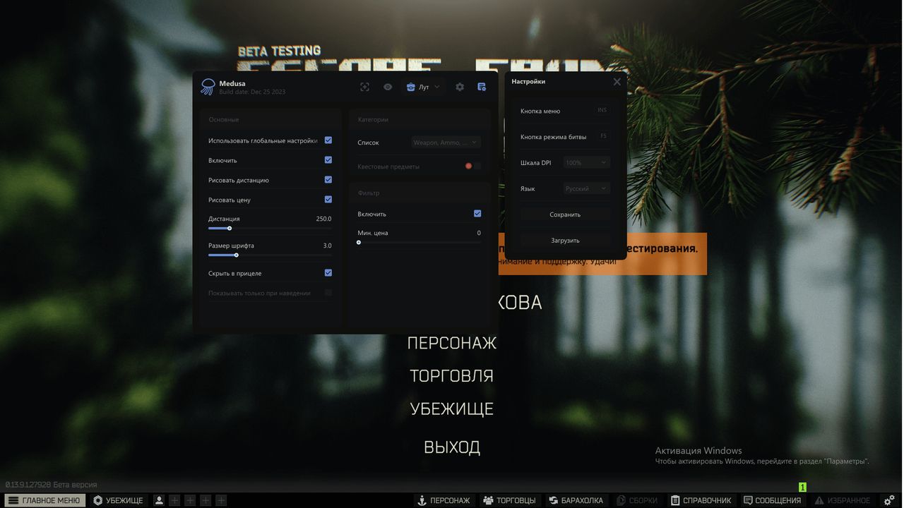Toggle the Квестовые предметы switch
Image resolution: width=904 pixels, height=508 pixels.
[x=472, y=167]
